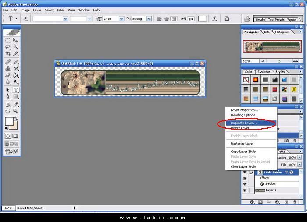Select the Crop tool
Image resolution: width=307 pixels, height=222 pixels.
click(x=8, y=53)
